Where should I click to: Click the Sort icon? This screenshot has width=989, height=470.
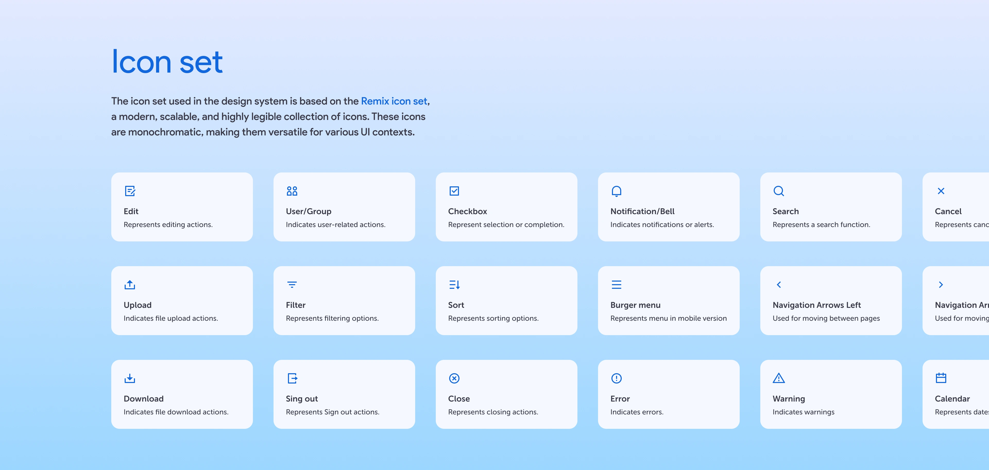(454, 285)
